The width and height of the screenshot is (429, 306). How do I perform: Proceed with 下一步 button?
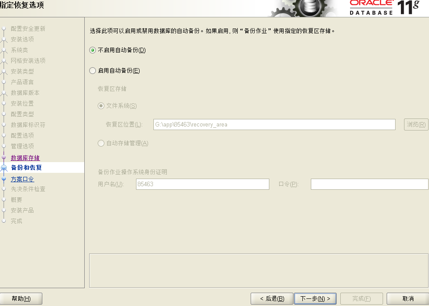tap(315, 298)
